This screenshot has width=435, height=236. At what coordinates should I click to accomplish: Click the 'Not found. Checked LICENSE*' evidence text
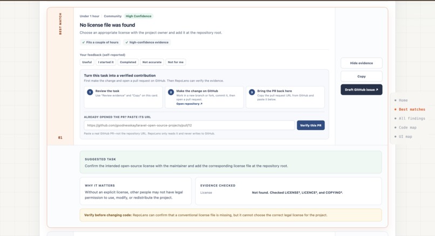pyautogui.click(x=297, y=192)
